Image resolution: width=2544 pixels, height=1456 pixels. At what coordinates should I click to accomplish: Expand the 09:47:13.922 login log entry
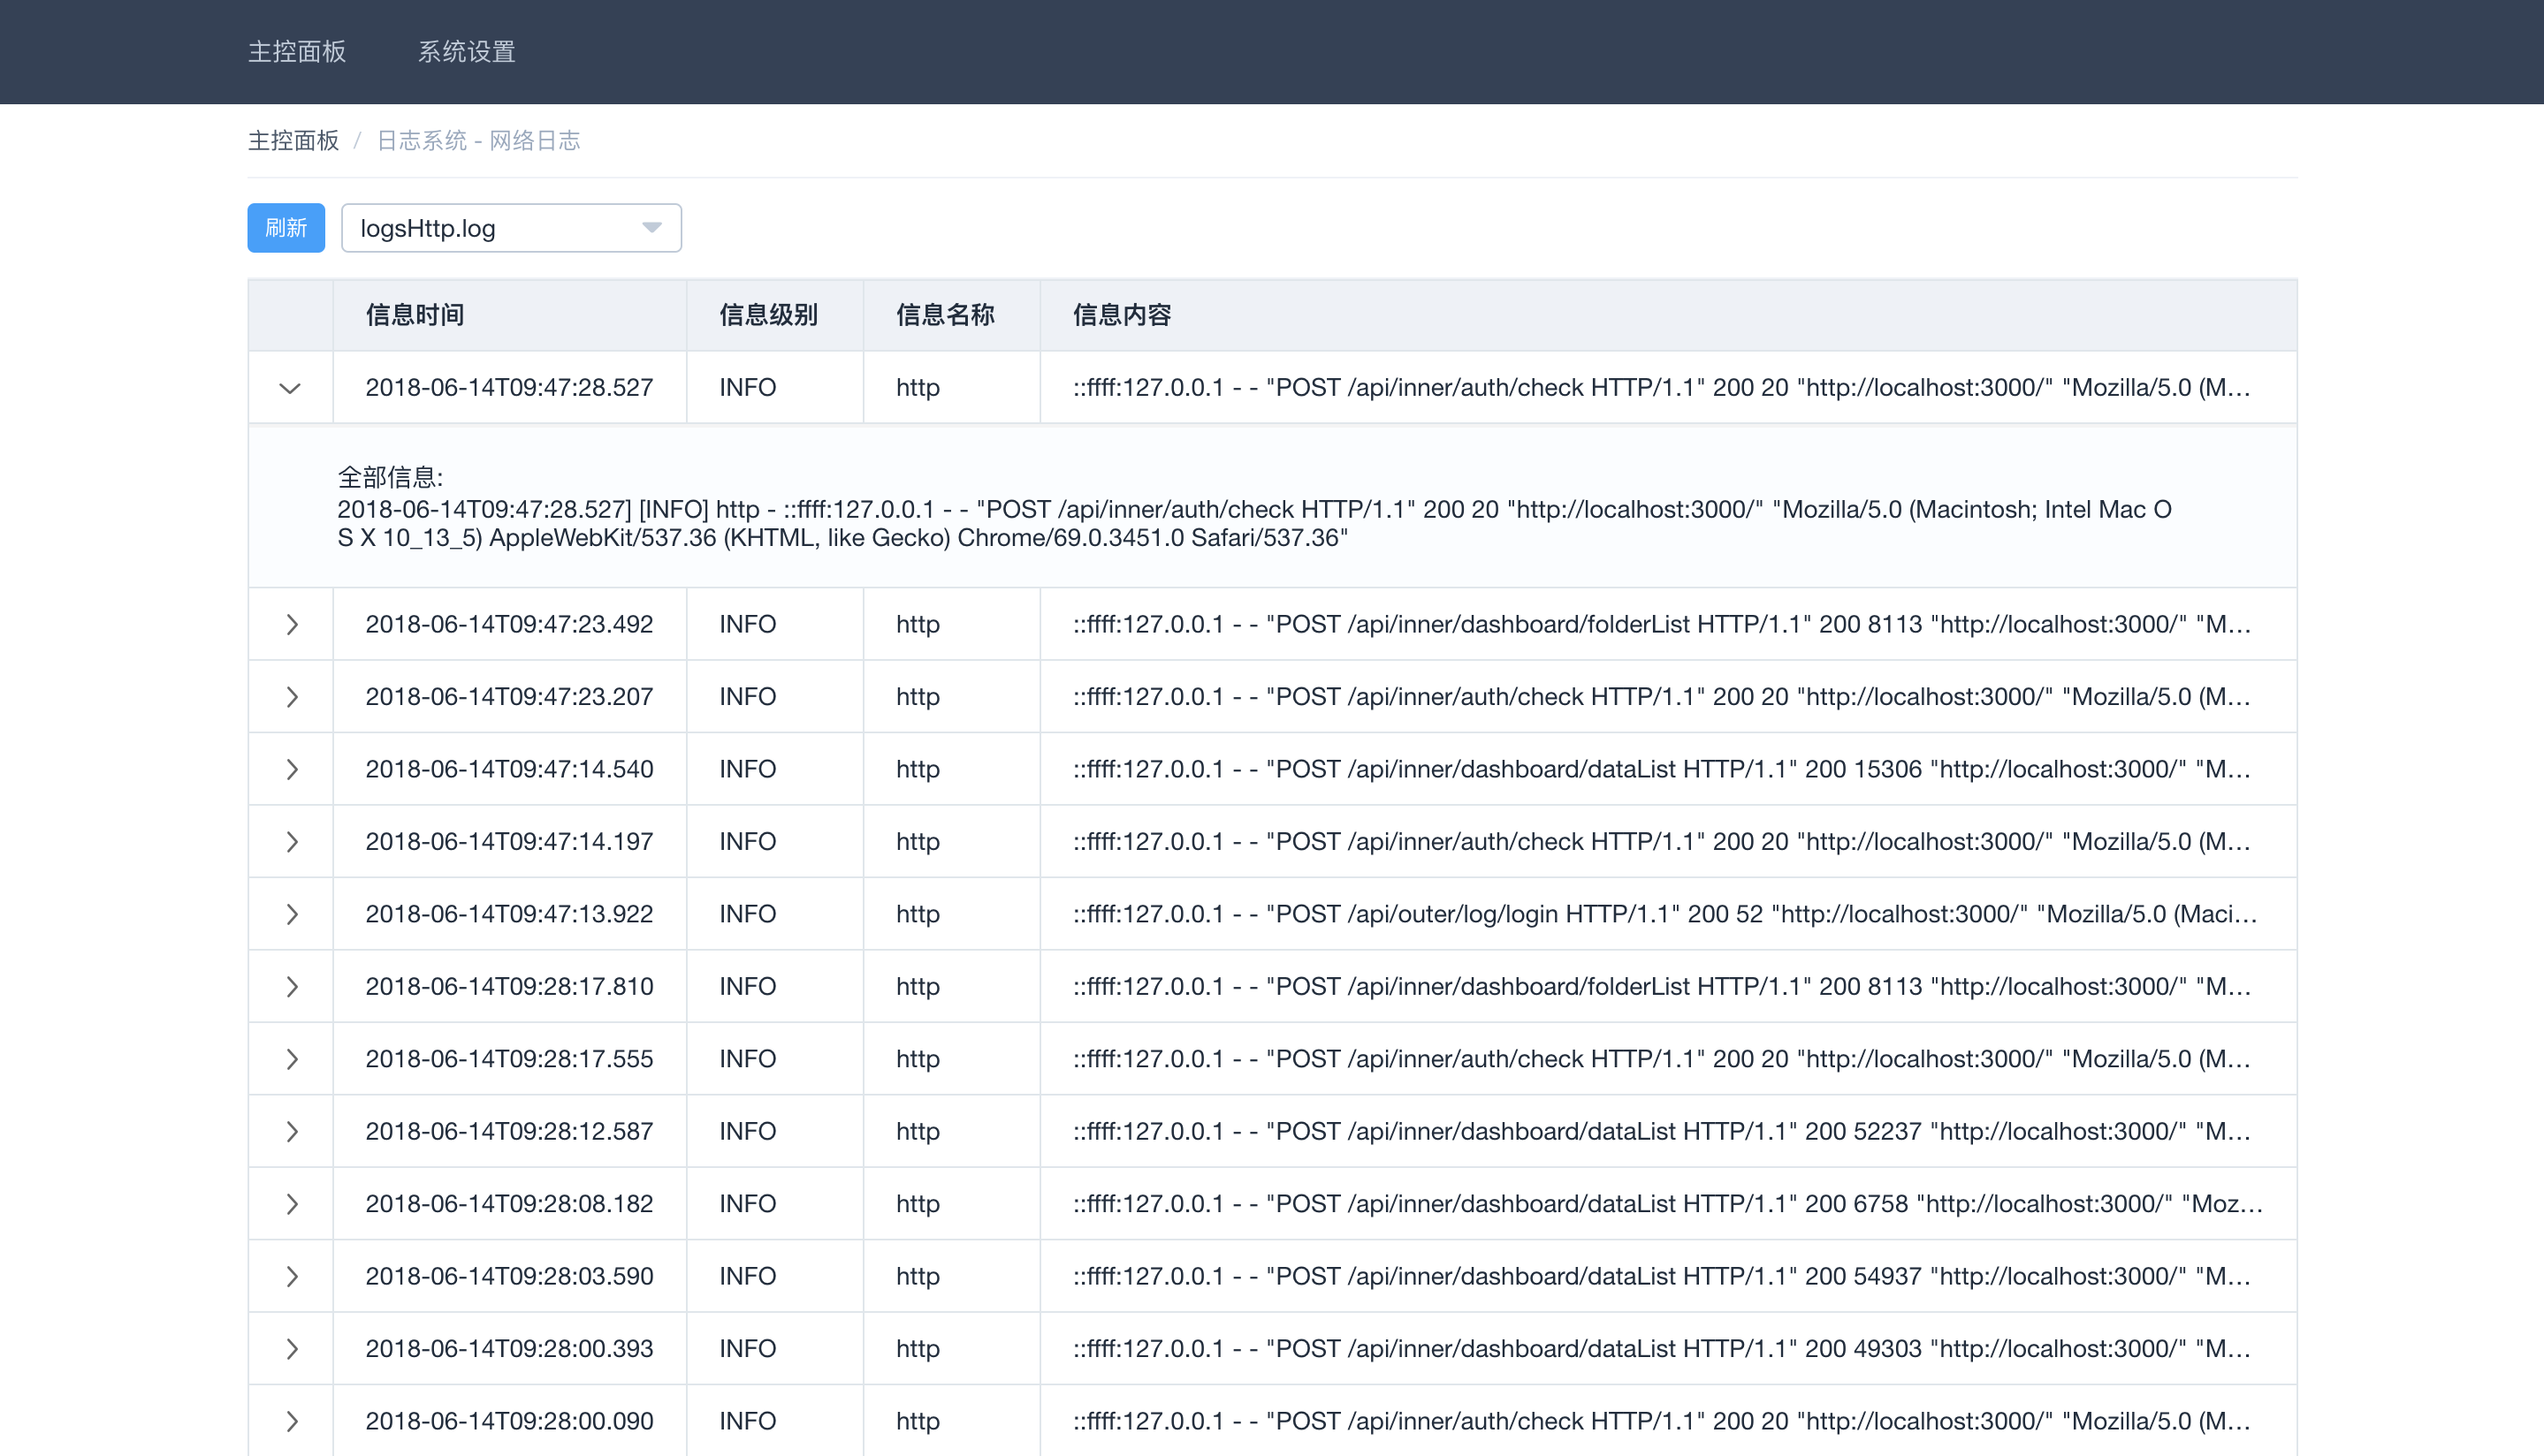292,913
